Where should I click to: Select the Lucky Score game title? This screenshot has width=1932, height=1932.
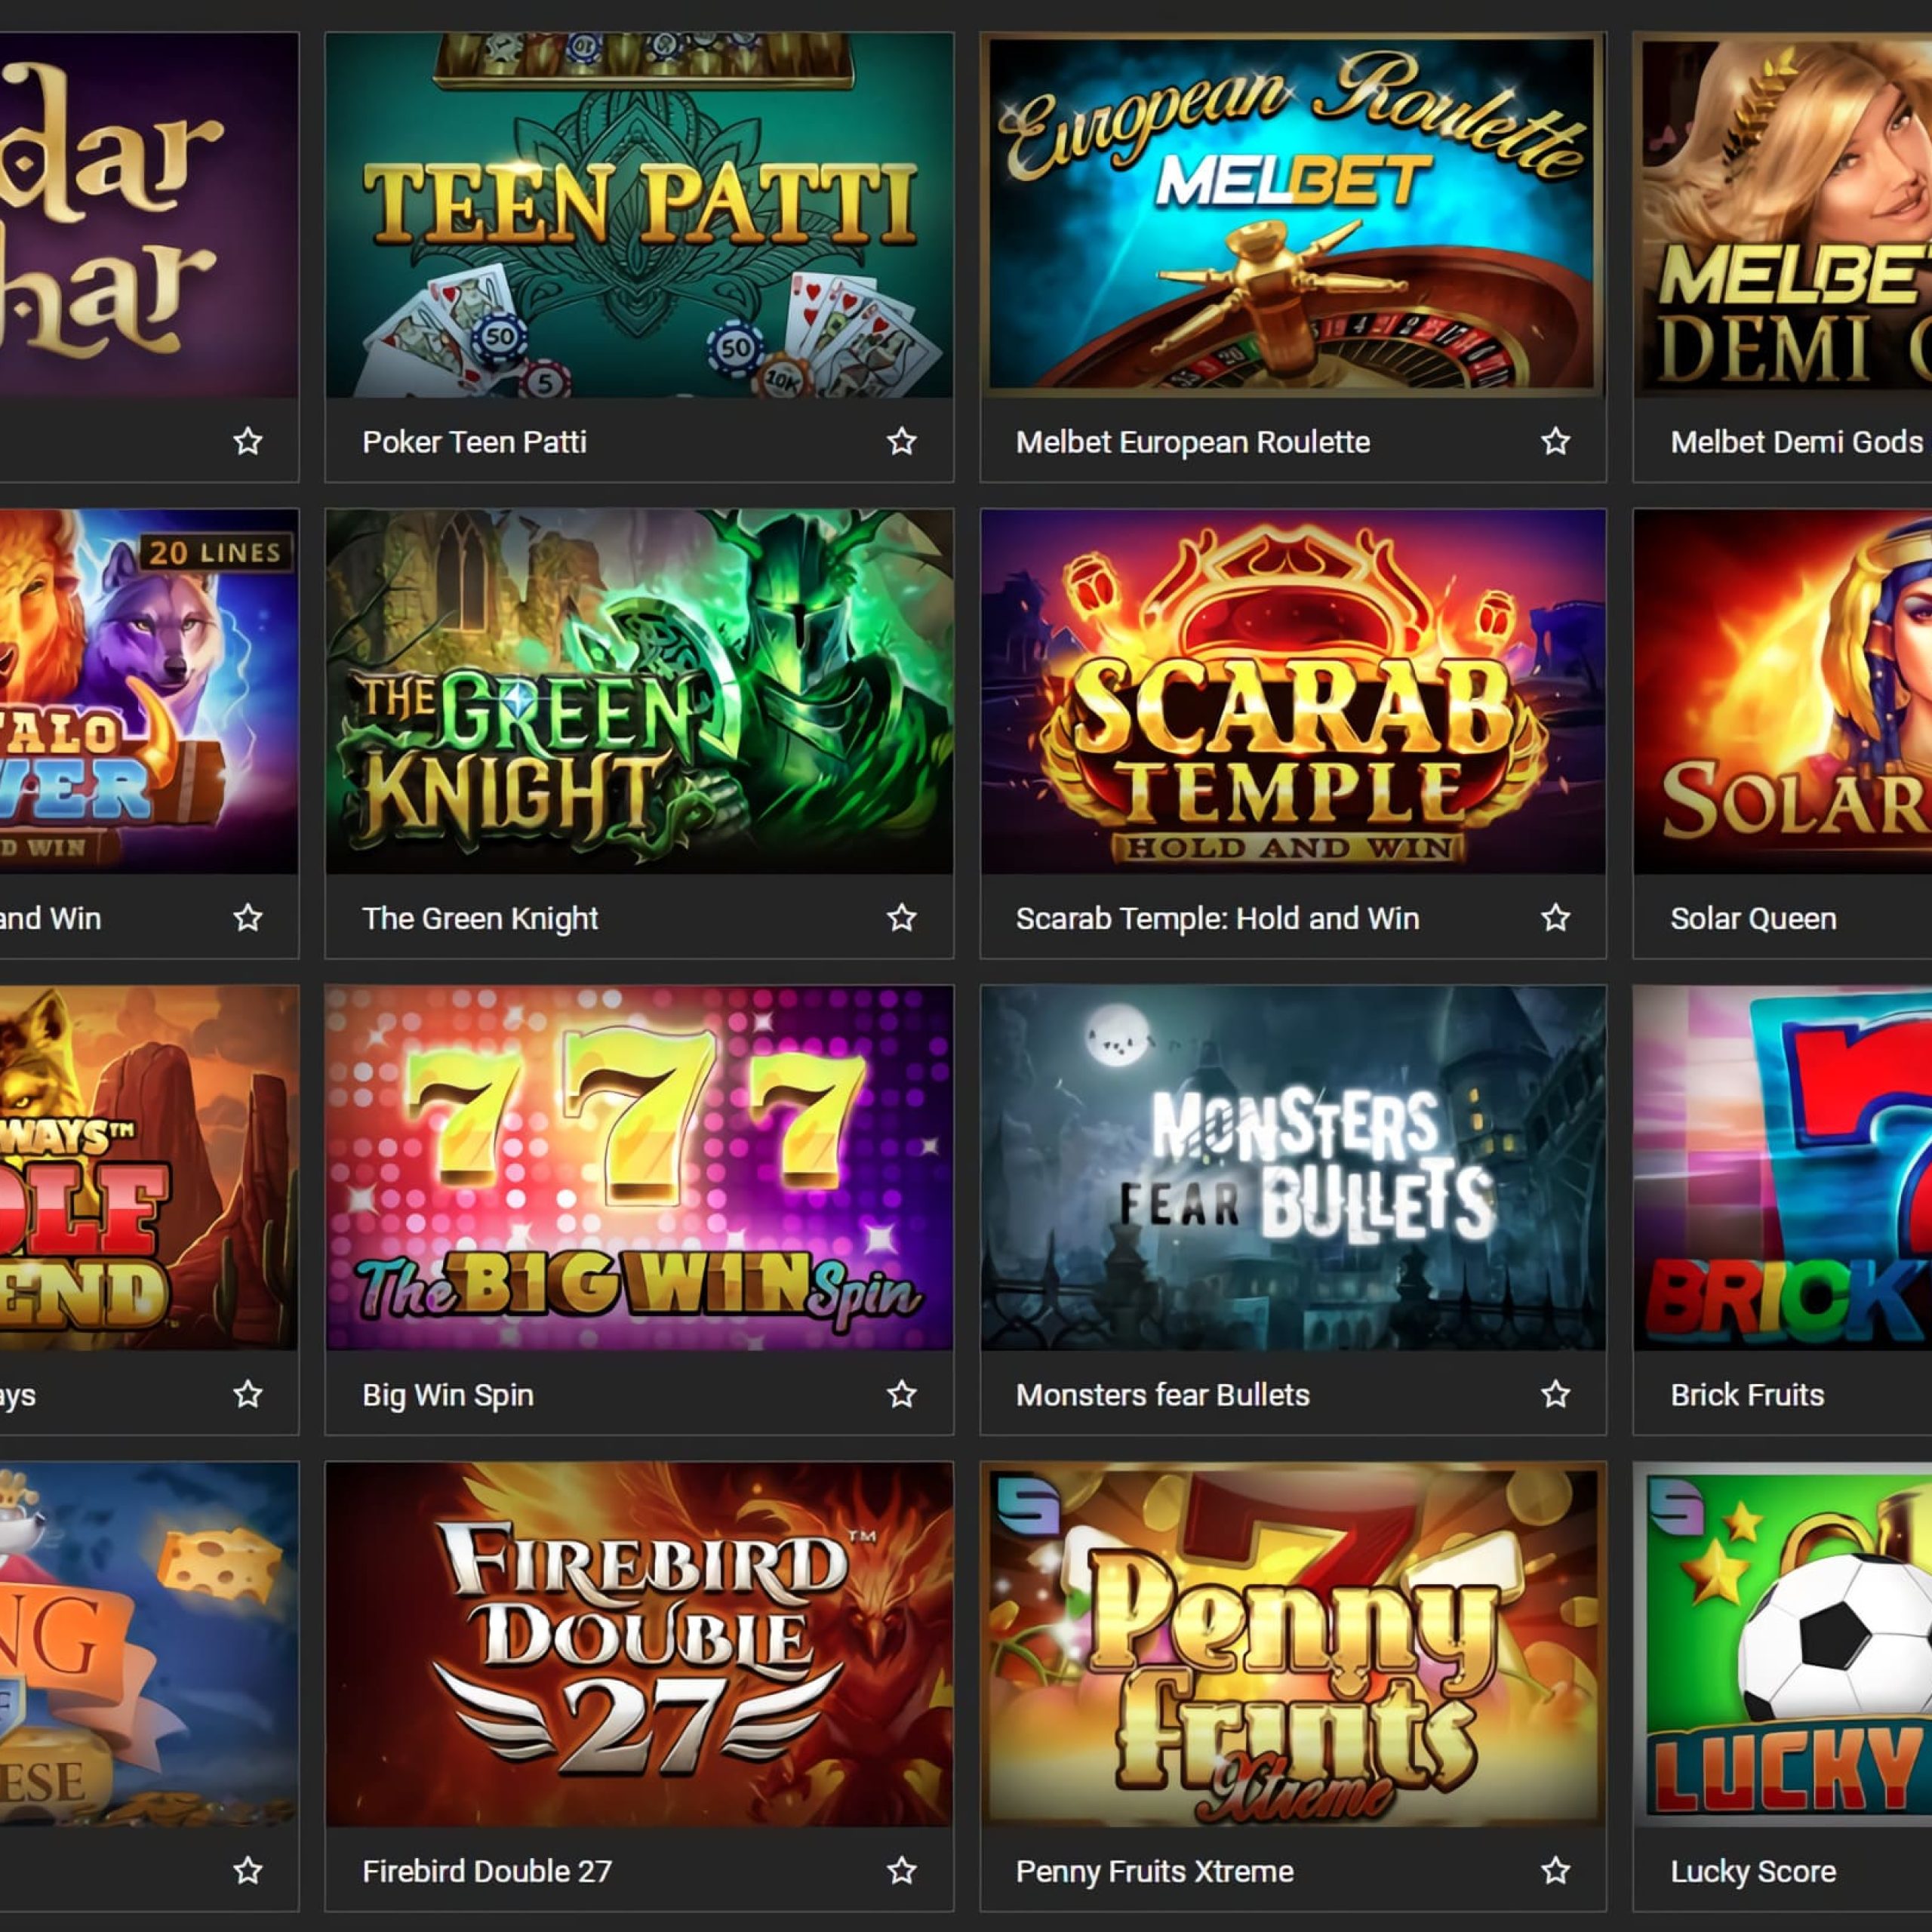coord(1753,1871)
